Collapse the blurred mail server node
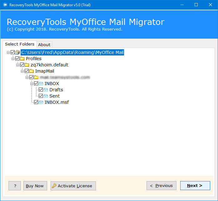 27,77
